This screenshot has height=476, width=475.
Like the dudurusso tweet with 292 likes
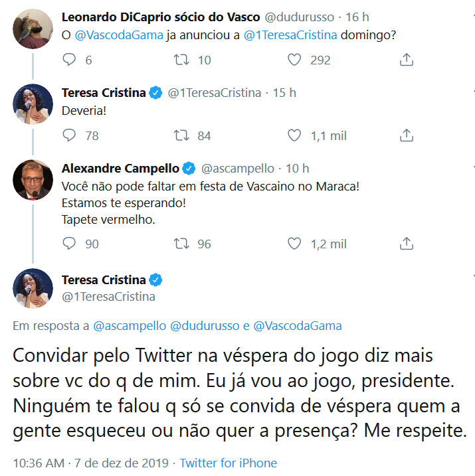294,60
